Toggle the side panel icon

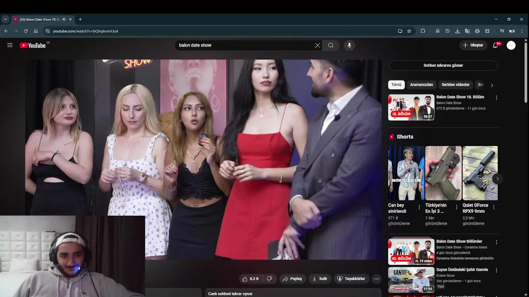[487, 31]
